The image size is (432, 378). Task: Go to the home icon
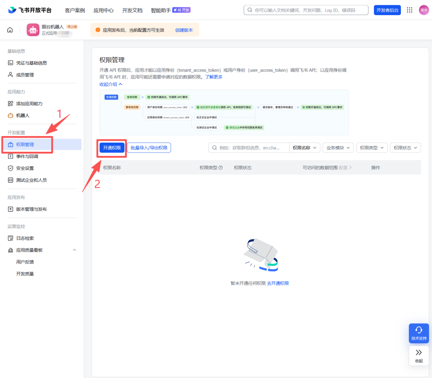pos(10,30)
